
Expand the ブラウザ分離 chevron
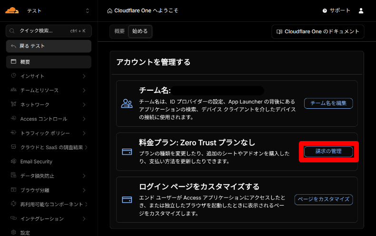(84, 190)
